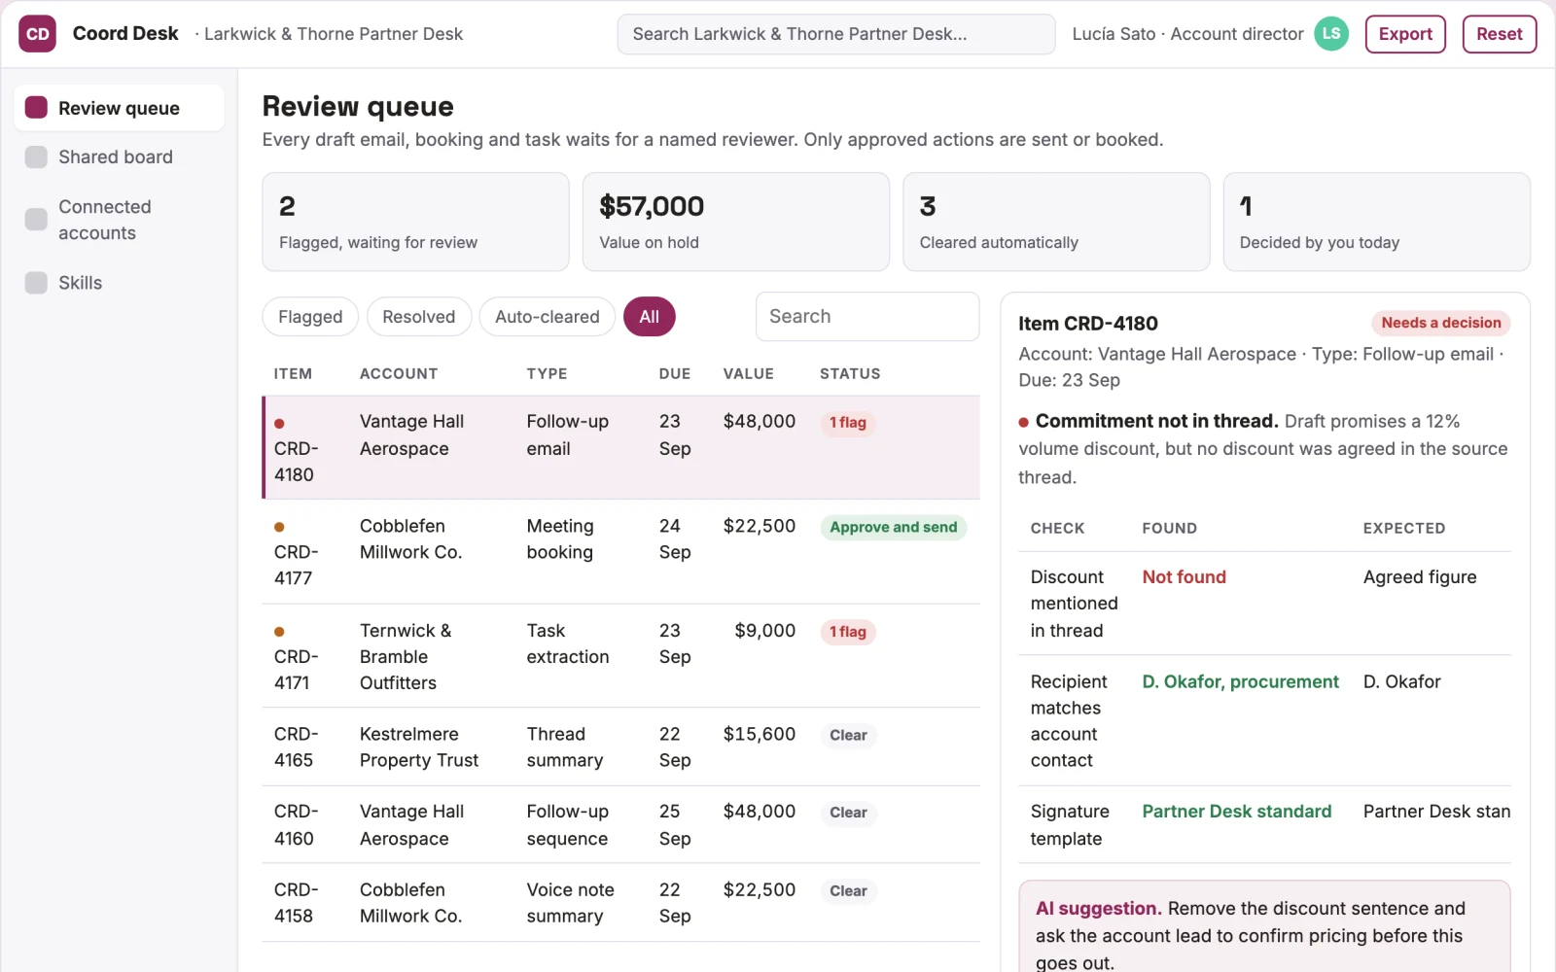
Task: Click Approve and send on CRD-4177
Action: point(894,527)
